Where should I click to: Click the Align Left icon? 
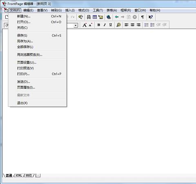(127, 25)
